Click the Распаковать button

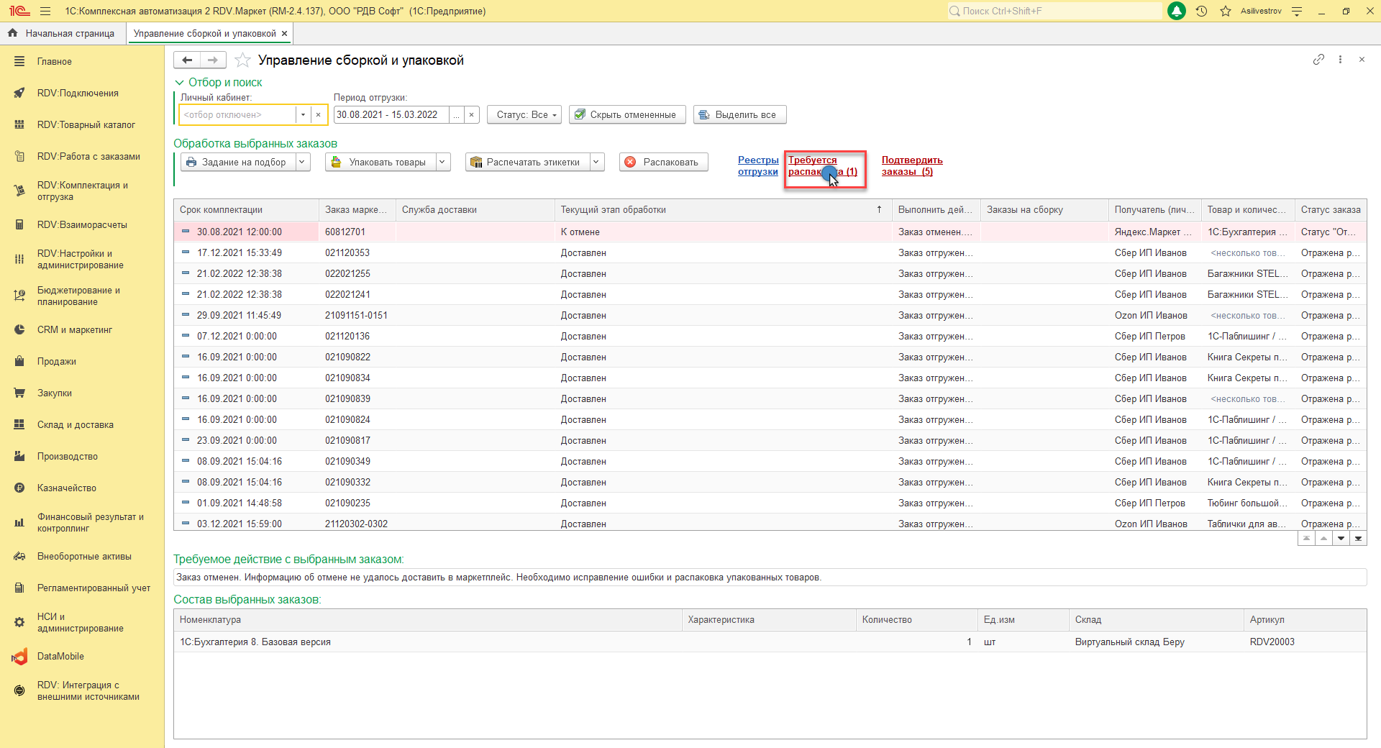[x=664, y=163]
